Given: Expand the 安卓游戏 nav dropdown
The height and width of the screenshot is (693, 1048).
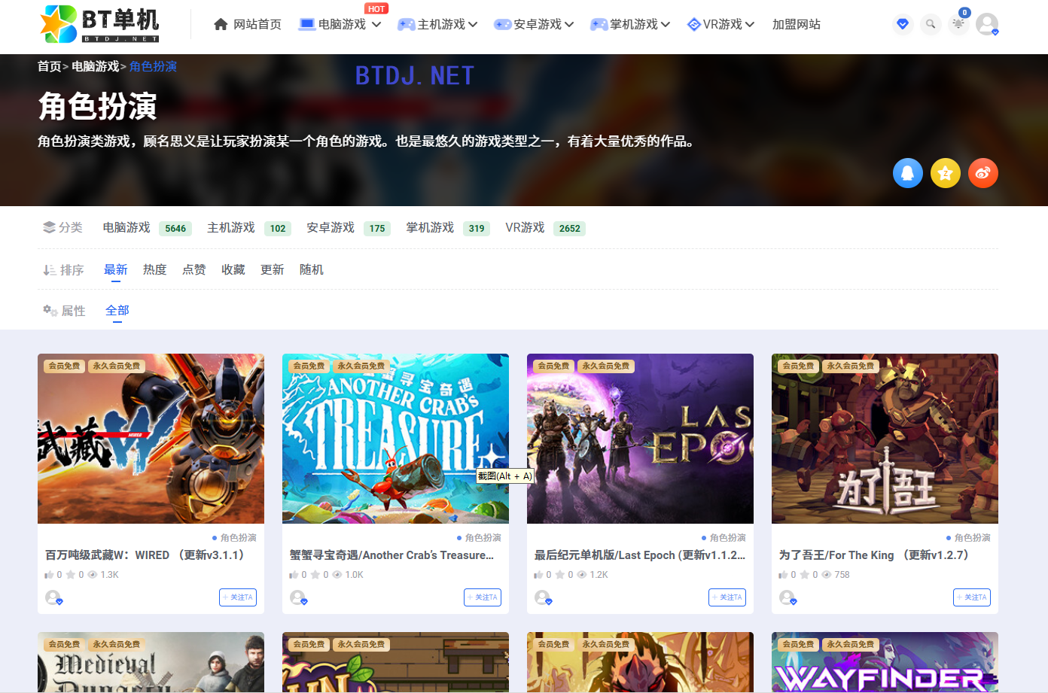Looking at the screenshot, I should [x=569, y=24].
